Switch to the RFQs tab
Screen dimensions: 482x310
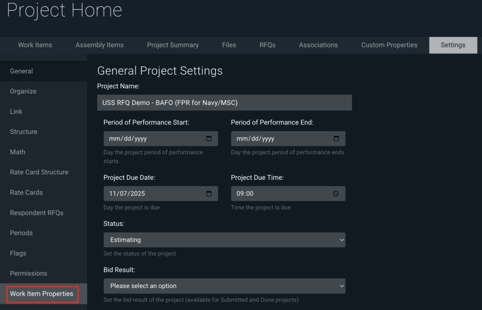click(x=267, y=45)
